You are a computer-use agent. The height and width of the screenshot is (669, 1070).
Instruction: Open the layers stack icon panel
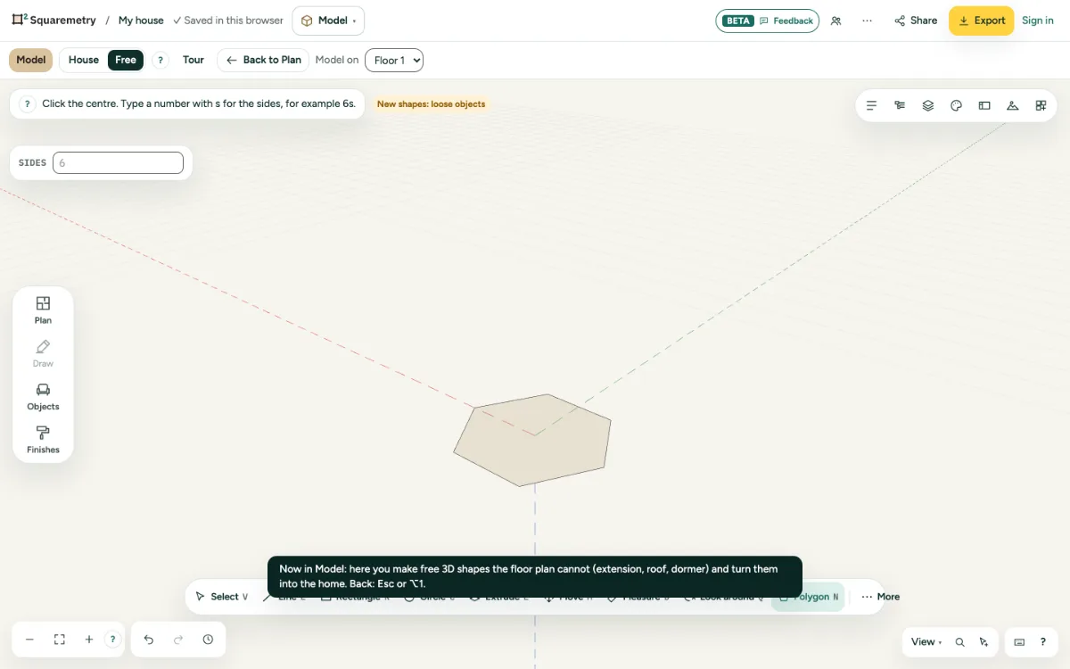tap(928, 105)
